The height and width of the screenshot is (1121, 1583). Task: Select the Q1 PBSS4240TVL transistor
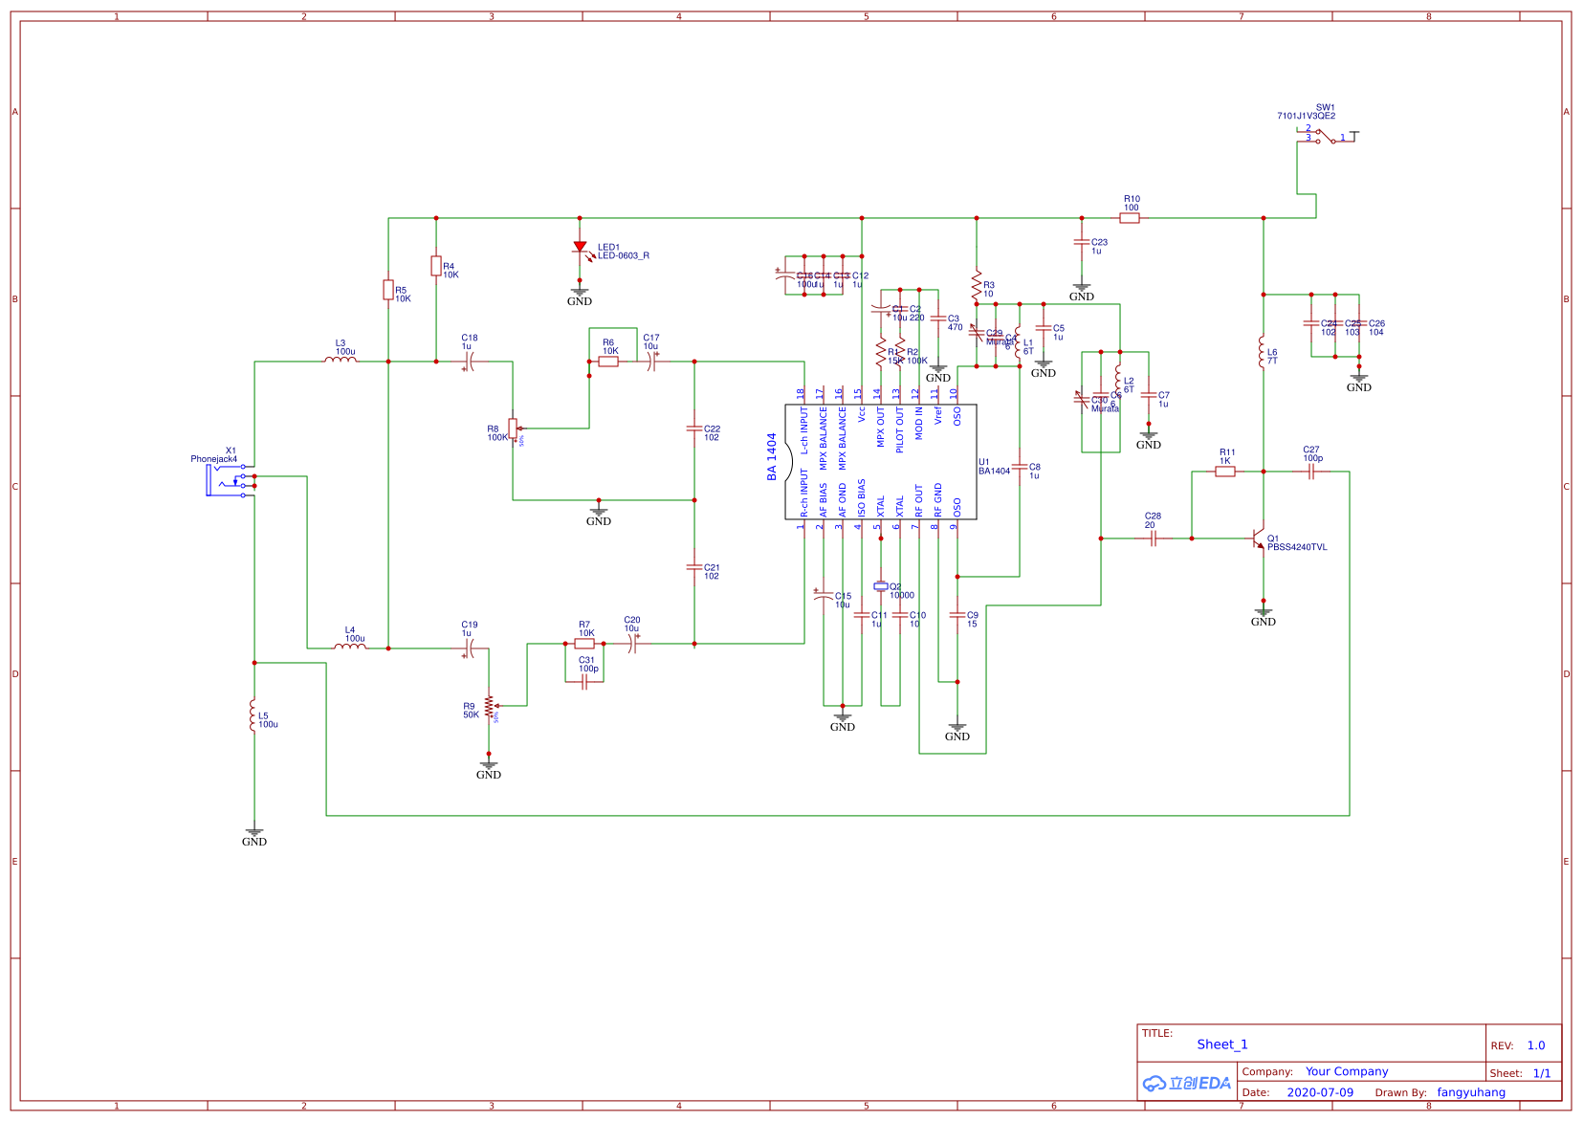[1259, 539]
